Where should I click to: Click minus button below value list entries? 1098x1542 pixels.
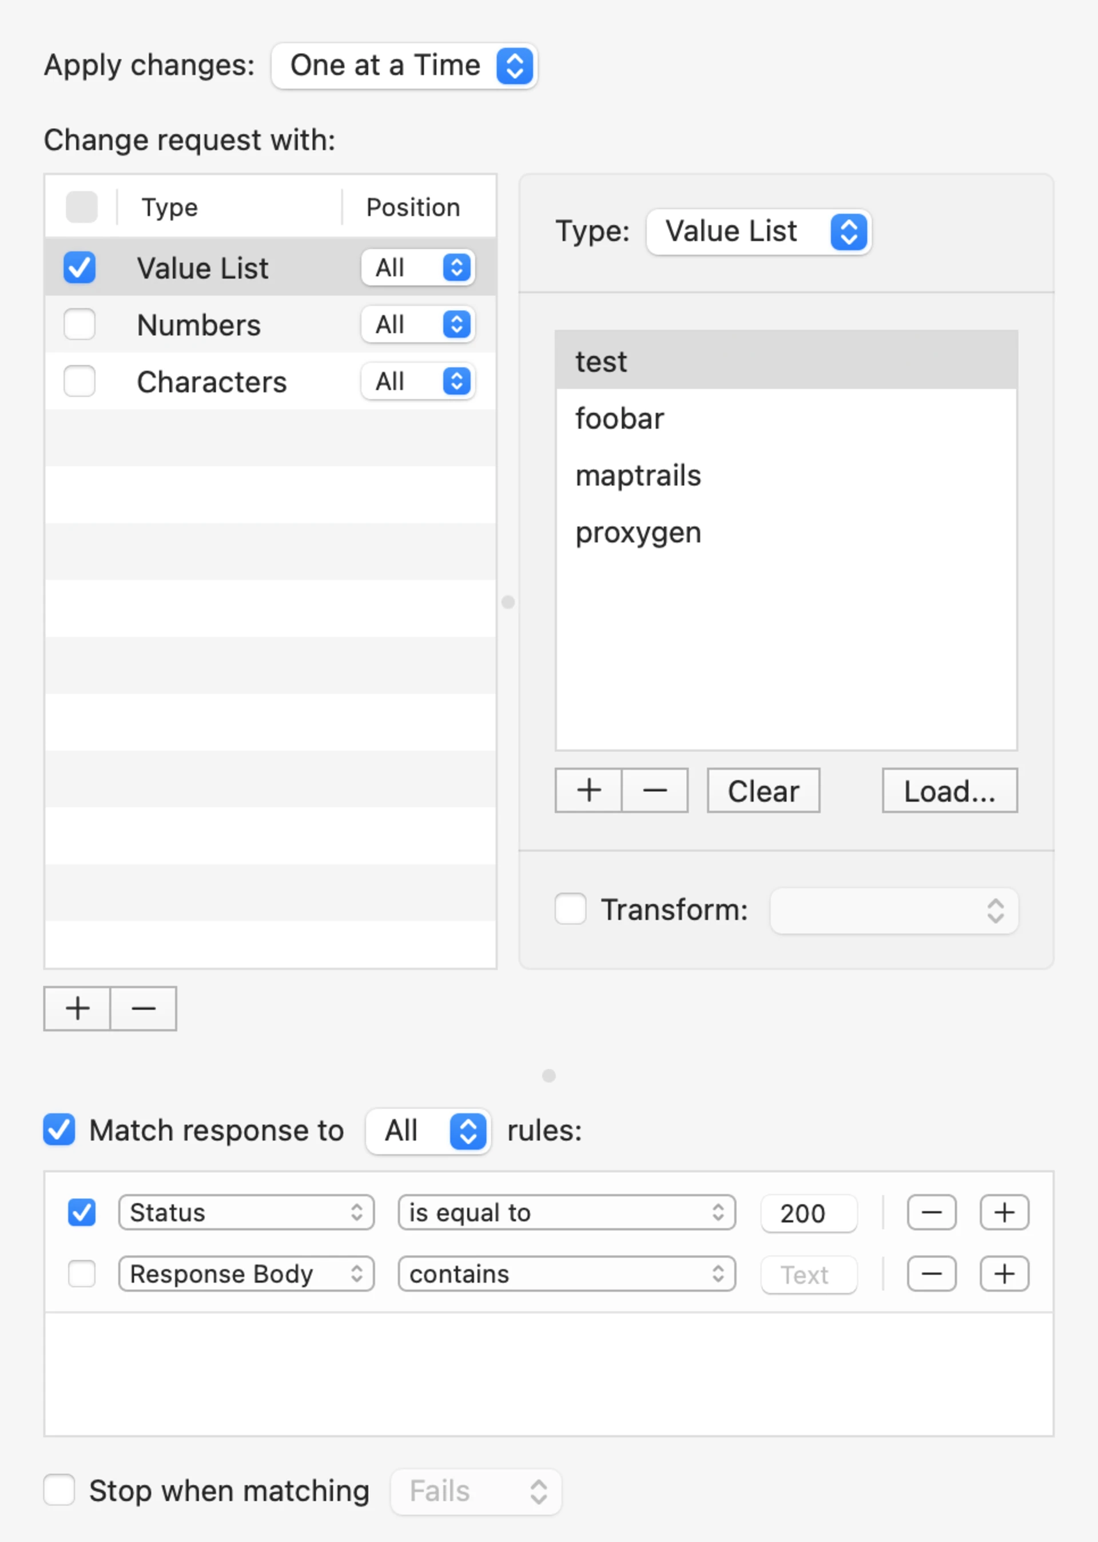click(654, 790)
